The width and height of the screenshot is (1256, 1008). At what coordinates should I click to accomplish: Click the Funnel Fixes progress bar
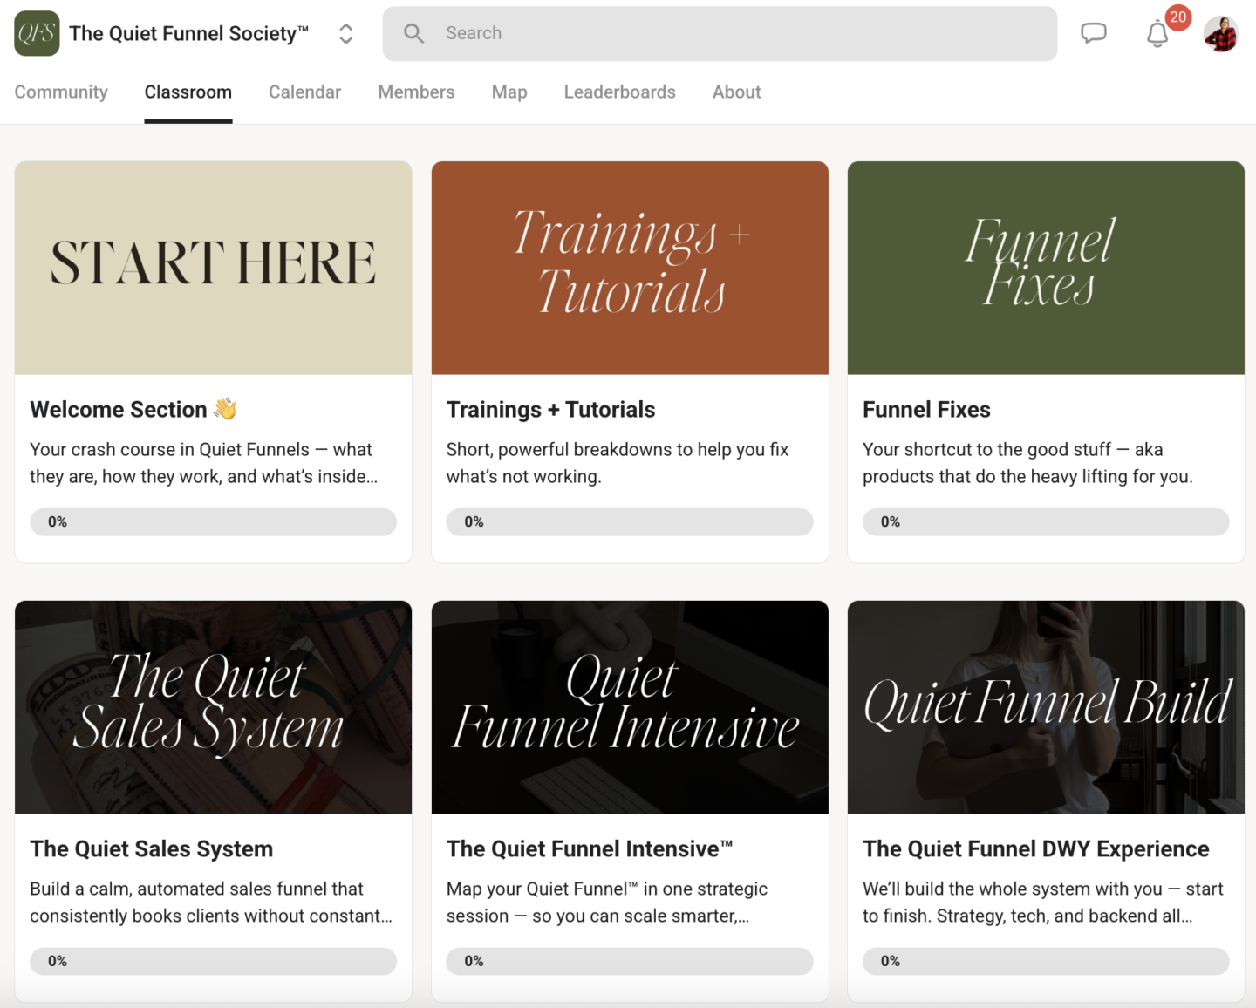(x=1046, y=521)
